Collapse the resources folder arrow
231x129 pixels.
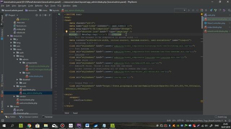8,36
